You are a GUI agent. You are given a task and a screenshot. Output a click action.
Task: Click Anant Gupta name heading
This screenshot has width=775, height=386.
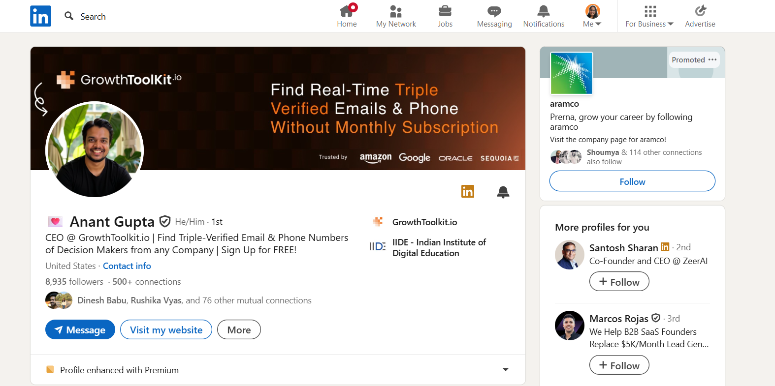click(112, 222)
